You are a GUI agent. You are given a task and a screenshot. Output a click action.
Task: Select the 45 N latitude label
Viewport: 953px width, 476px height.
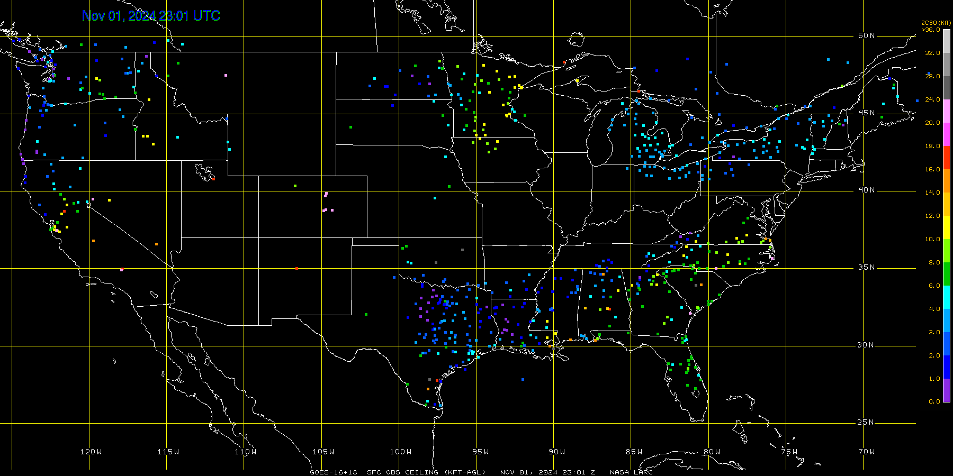[x=867, y=113]
